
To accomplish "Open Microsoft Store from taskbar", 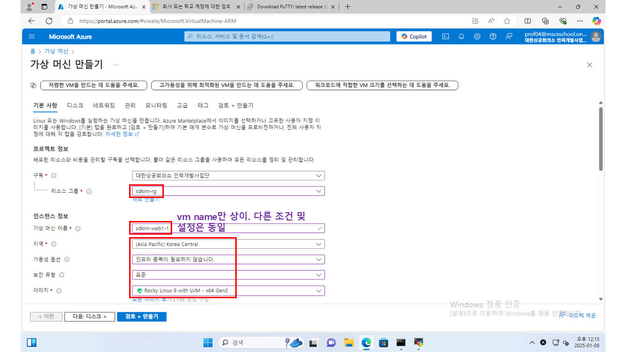I will click(383, 342).
